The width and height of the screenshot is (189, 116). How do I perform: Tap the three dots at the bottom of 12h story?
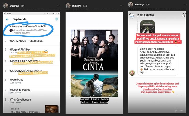coord(181,110)
